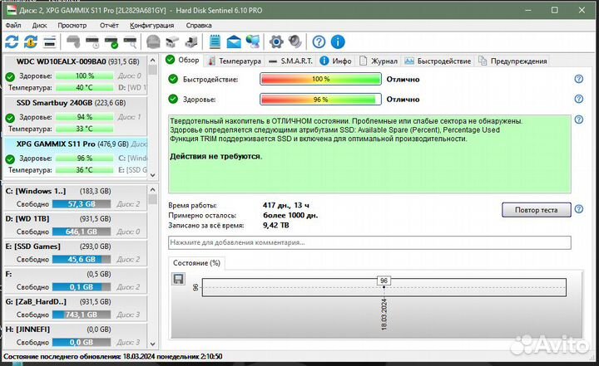Click the computer drive test toolbar icon

click(191, 42)
